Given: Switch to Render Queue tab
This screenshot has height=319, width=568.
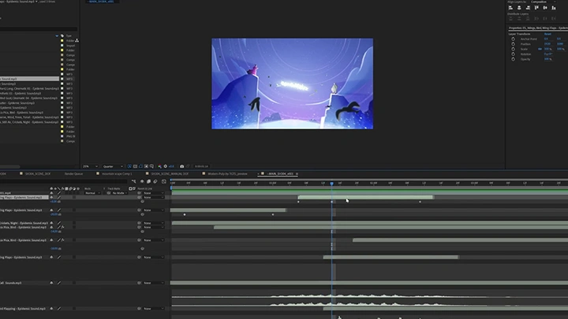Looking at the screenshot, I should (x=74, y=174).
